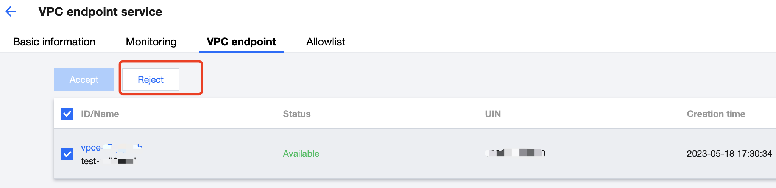Click the Available status text
Viewport: 776px width, 188px height.
[301, 154]
